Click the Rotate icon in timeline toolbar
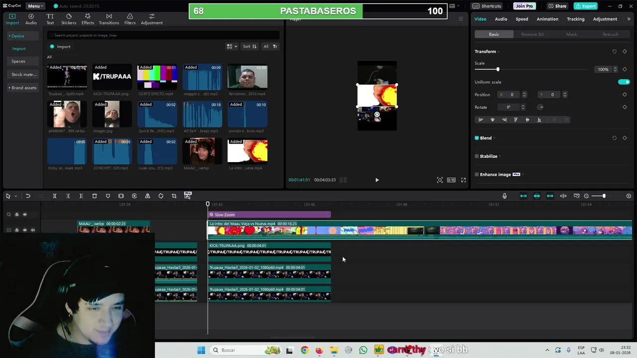 (x=161, y=196)
